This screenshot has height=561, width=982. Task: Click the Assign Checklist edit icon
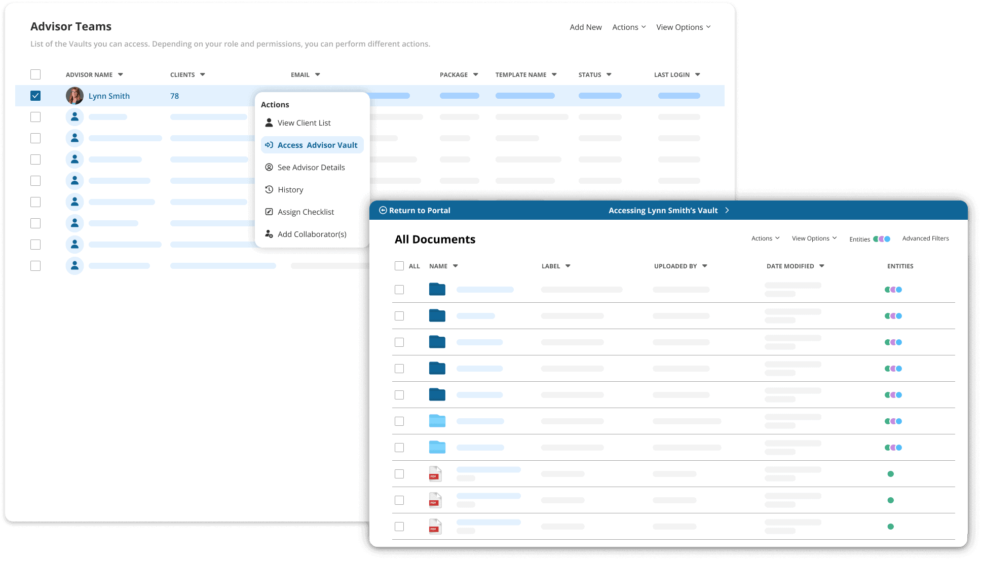click(269, 212)
